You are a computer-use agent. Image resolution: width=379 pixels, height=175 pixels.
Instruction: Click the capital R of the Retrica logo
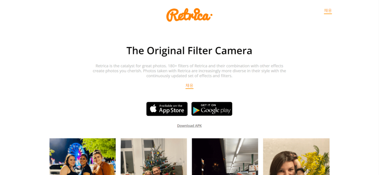(x=173, y=15)
